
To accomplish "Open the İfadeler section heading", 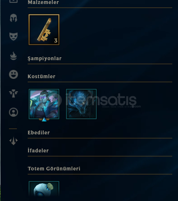I will (x=38, y=150).
